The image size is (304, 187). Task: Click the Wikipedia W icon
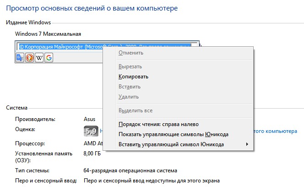[39, 57]
